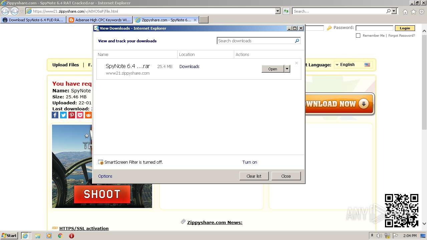Click the Action Center flag tray icon
The width and height of the screenshot is (427, 240).
click(395, 236)
